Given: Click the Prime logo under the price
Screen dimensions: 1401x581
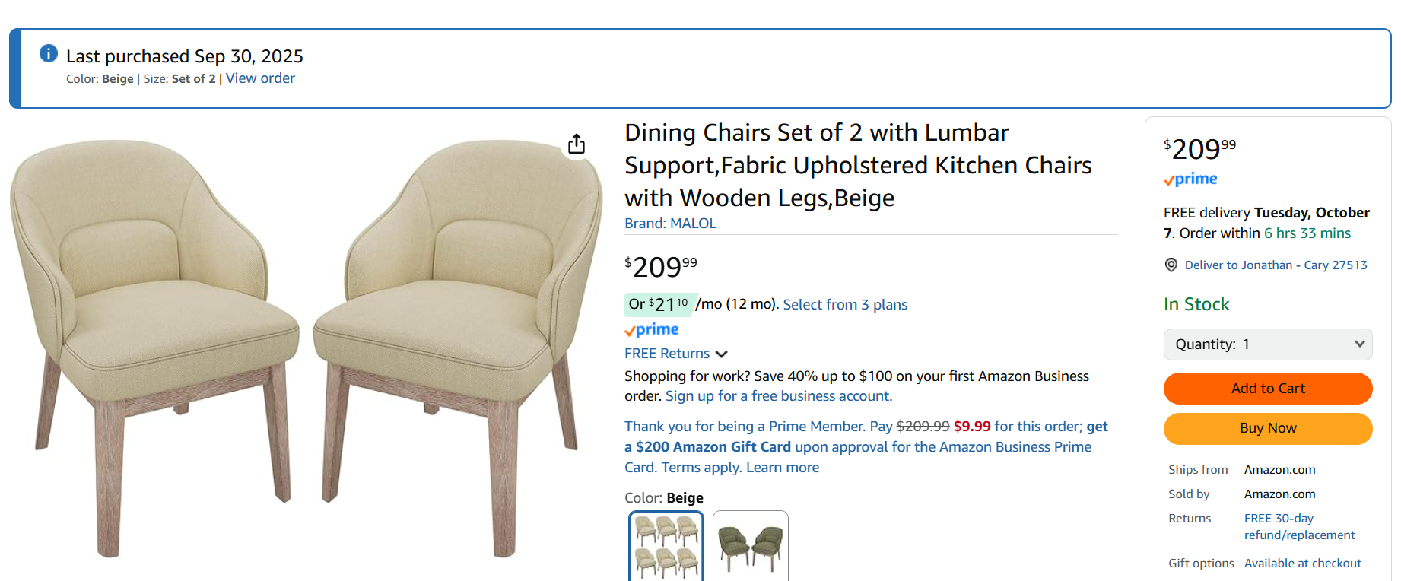Looking at the screenshot, I should point(652,329).
